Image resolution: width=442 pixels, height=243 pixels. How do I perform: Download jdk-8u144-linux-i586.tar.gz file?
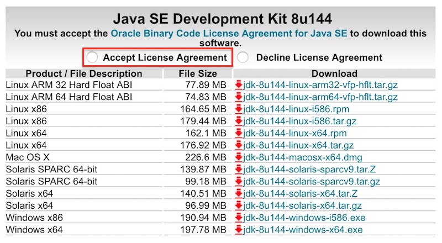click(x=299, y=121)
